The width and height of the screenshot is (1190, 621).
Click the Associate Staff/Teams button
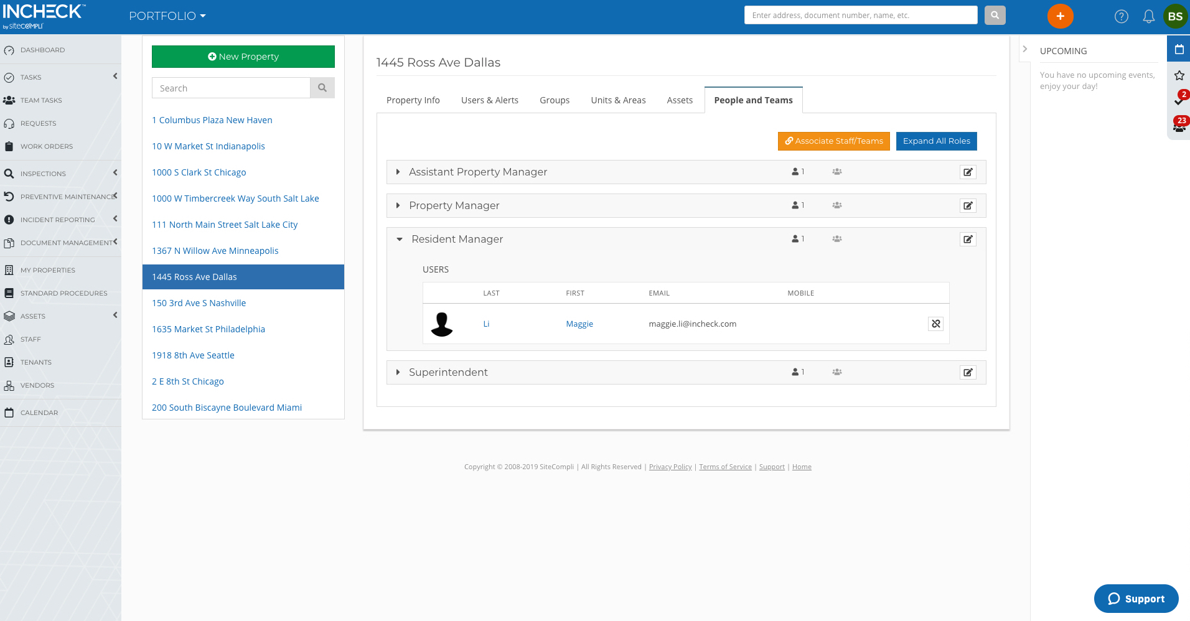pyautogui.click(x=833, y=141)
